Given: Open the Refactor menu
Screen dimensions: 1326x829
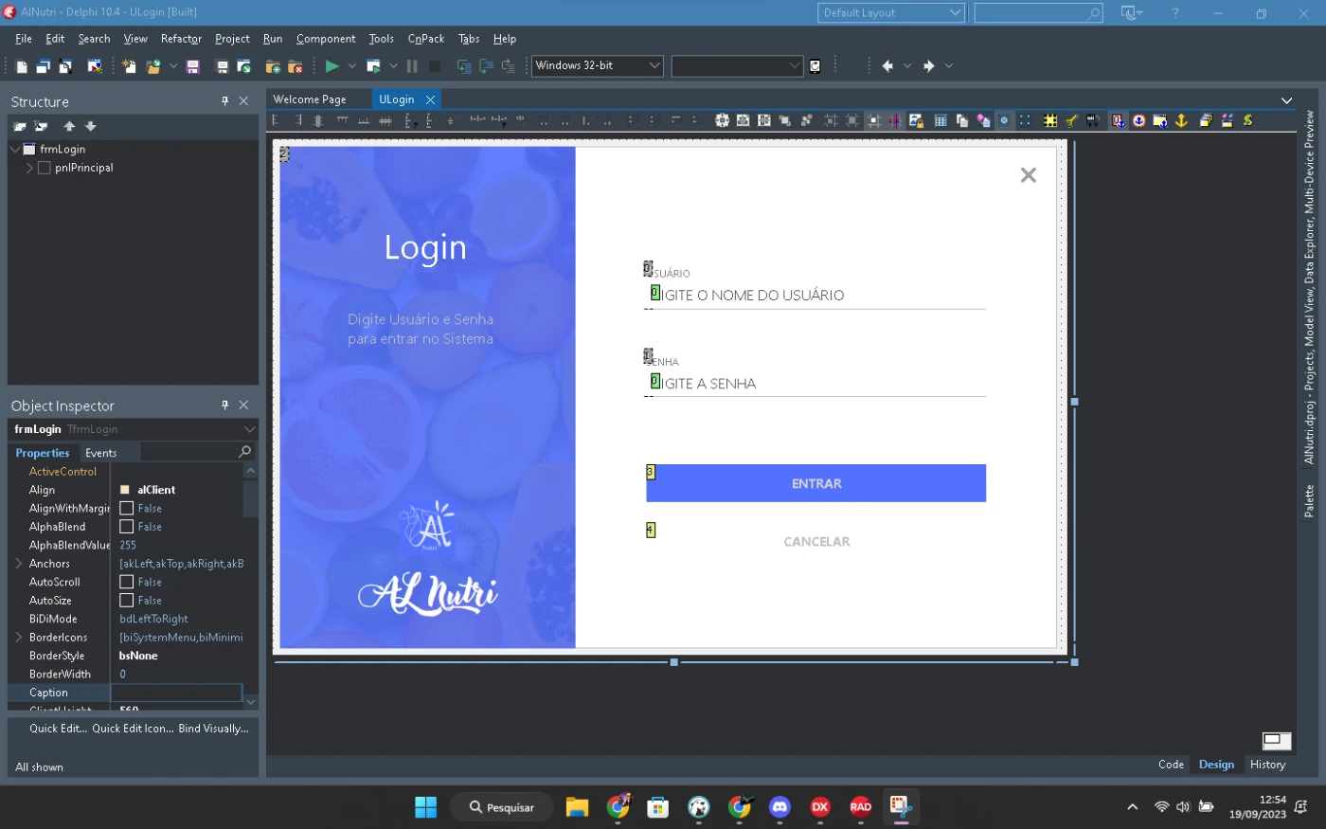Looking at the screenshot, I should coord(181,39).
